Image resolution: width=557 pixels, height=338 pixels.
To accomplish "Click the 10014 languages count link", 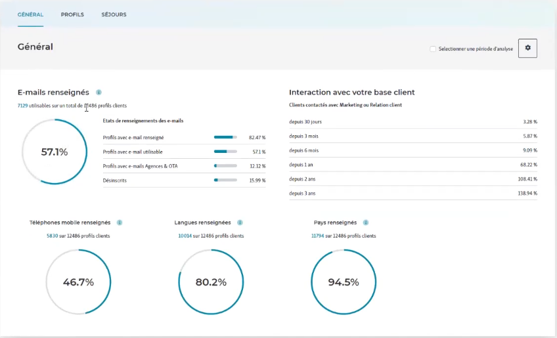I will [x=185, y=235].
